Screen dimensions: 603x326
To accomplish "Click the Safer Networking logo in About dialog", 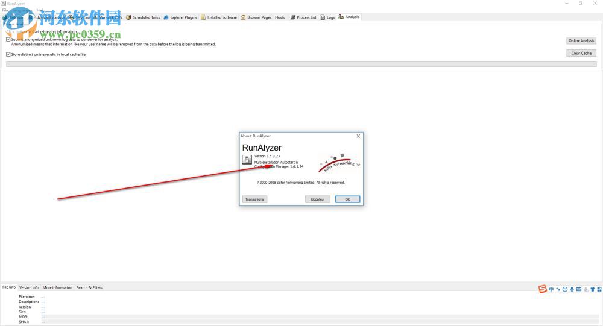I will (x=339, y=163).
